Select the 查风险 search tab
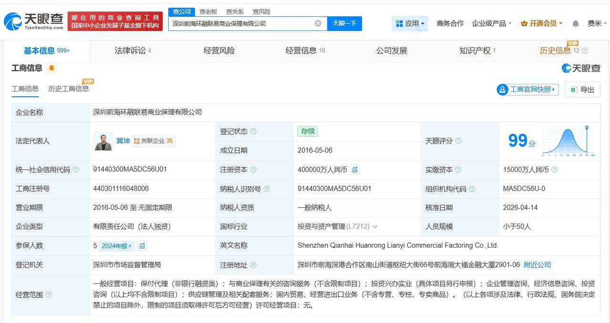This screenshot has height=323, width=610. click(262, 11)
